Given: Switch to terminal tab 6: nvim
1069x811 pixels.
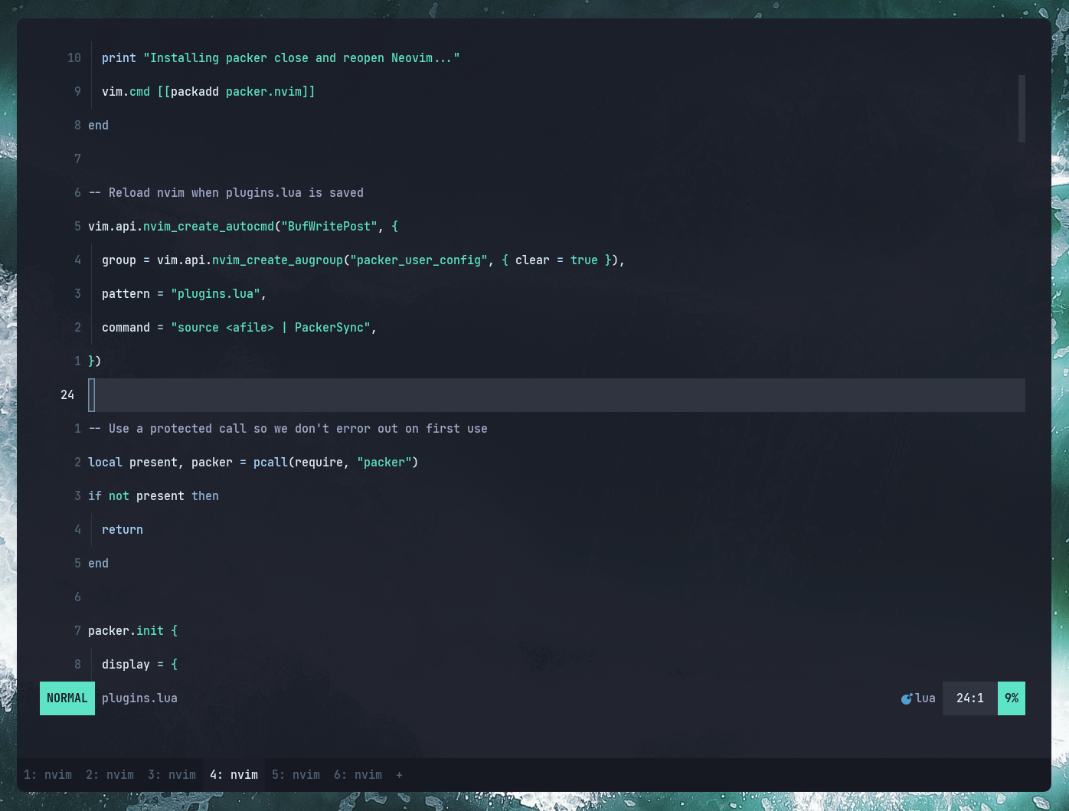Looking at the screenshot, I should (358, 775).
